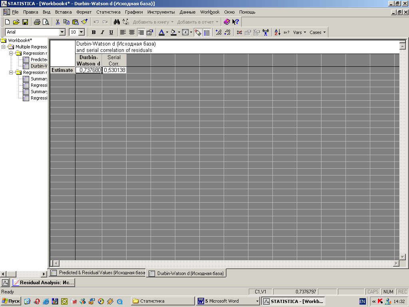Center align the cell text

point(132,32)
